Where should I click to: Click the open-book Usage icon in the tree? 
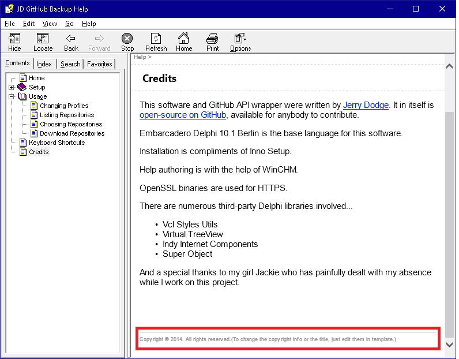click(22, 96)
